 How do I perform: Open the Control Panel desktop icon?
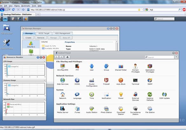pyautogui.click(x=7, y=44)
